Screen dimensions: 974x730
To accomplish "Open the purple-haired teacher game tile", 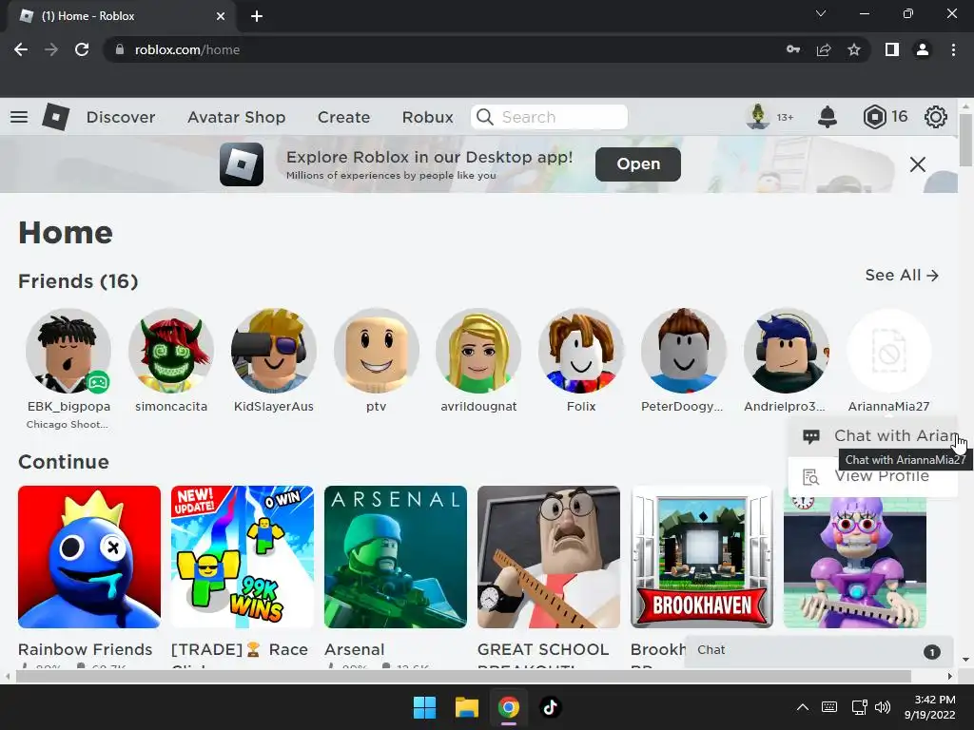I will click(x=855, y=562).
